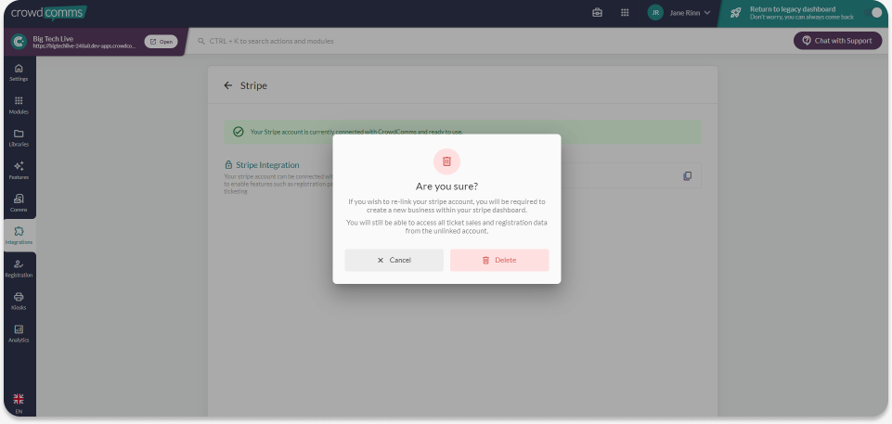Change language via the EN flag selector
Screen dimensions: 892x424
[x=19, y=403]
